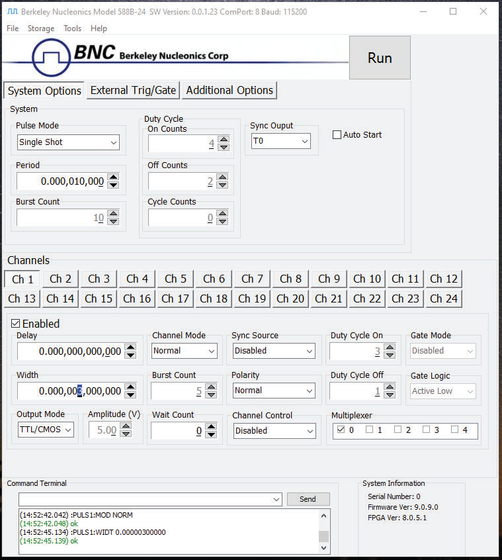Screen dimensions: 502x560
Task: Increment channel Duty Cycle Off value
Action: [390, 387]
